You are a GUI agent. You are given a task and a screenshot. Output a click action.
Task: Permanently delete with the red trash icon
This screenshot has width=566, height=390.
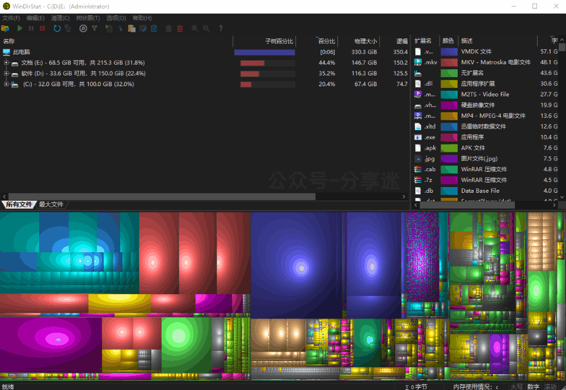click(180, 28)
